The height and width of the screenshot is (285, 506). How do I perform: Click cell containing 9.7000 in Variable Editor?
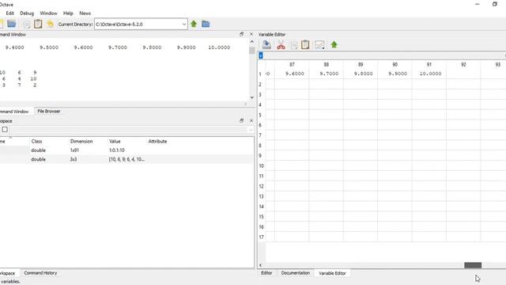(x=327, y=74)
